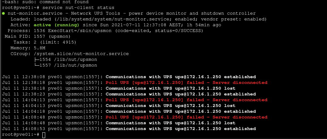Click the green 'active (running)' status text
327x139 pixels.
point(56,25)
